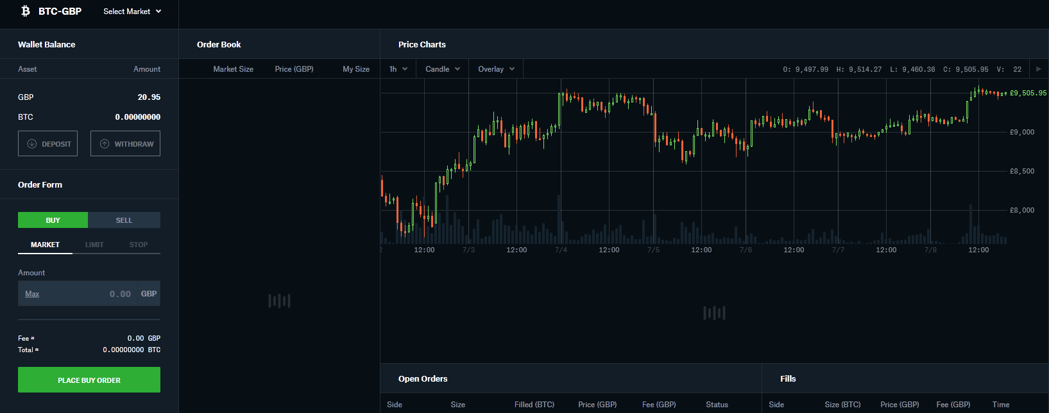Select the Limit order tab
The image size is (1049, 413).
tap(94, 245)
